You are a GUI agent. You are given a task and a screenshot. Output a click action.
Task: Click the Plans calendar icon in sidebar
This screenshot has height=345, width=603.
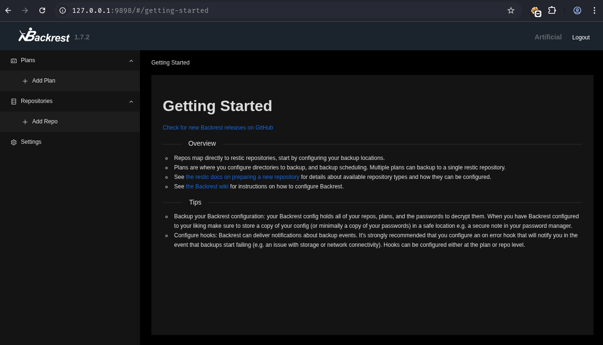point(14,61)
